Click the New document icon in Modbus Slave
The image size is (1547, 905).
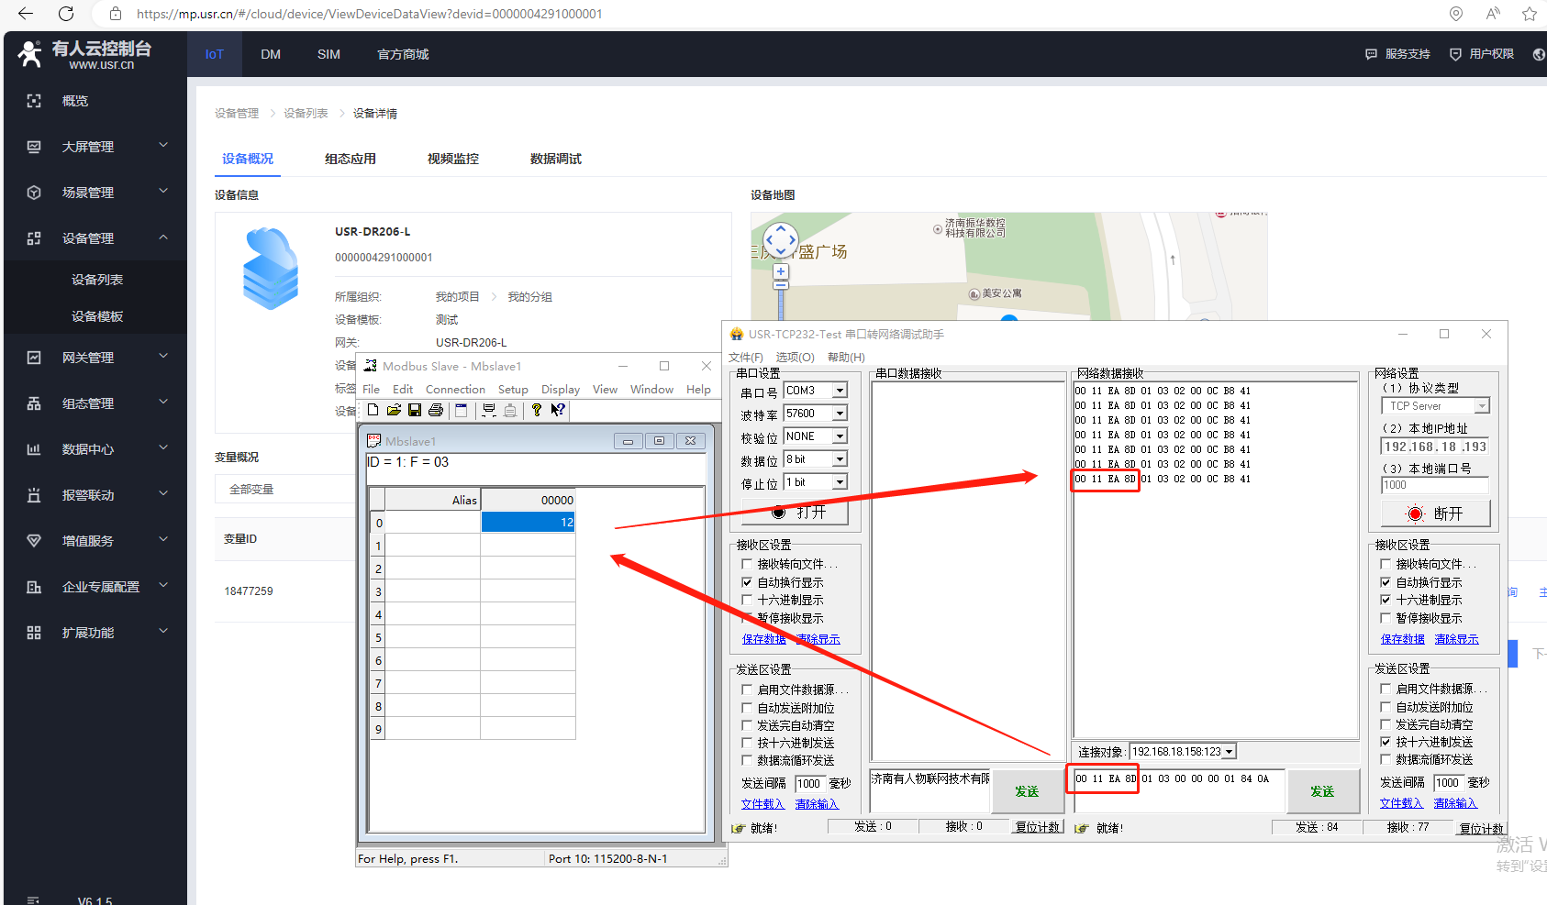(373, 410)
